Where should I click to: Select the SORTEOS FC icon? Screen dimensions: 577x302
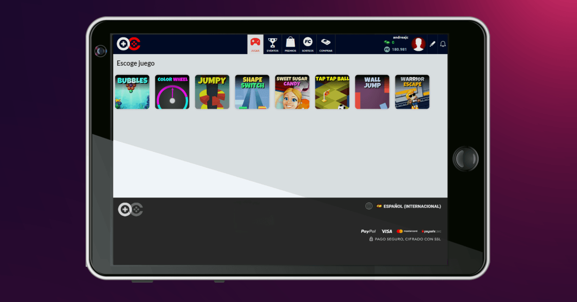pyautogui.click(x=308, y=44)
